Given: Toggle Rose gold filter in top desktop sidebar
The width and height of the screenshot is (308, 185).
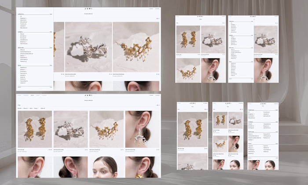Looking at the screenshot, I should click(x=24, y=58).
